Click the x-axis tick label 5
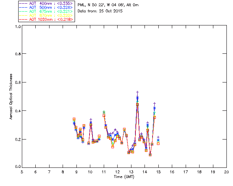The width and height of the screenshot is (233, 186). tap(22, 172)
